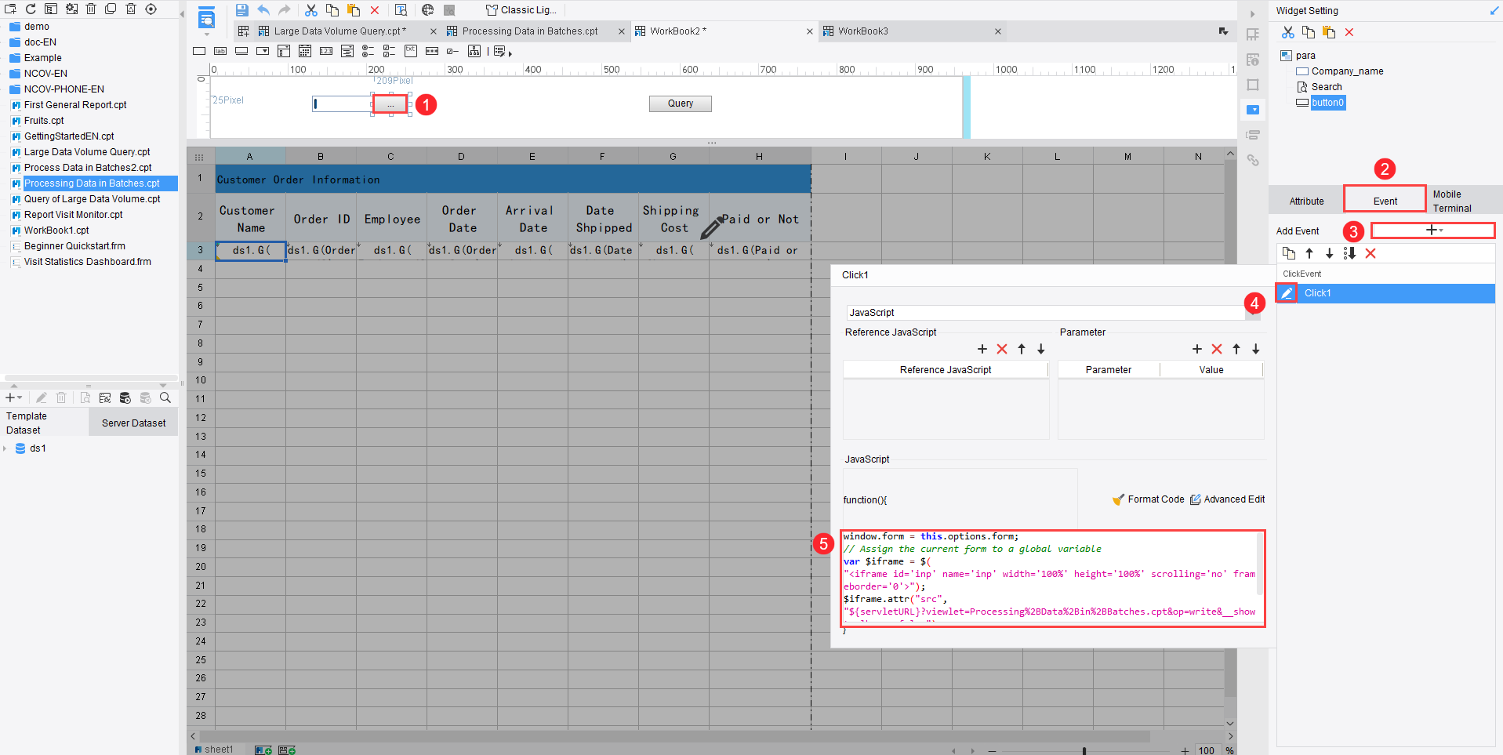This screenshot has width=1503, height=755.
Task: Click the horizontal scrollbar below the sheet
Action: pyautogui.click(x=674, y=736)
